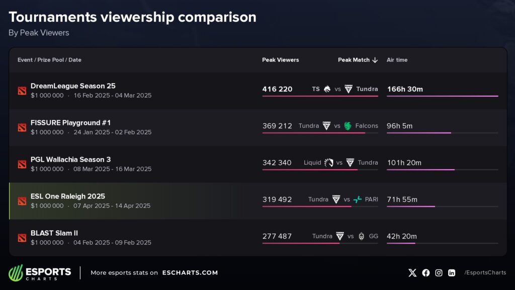The width and height of the screenshot is (515, 290).
Task: Click Falcons team logo in FISSURE row
Action: (348, 126)
